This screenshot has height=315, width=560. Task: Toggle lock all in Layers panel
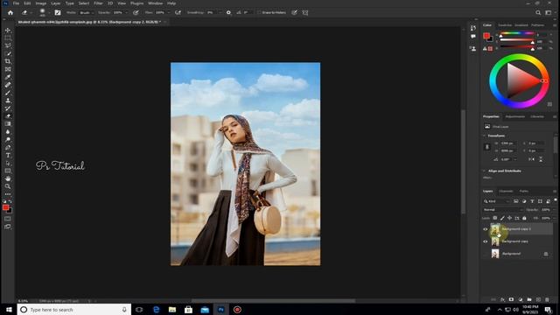click(524, 218)
